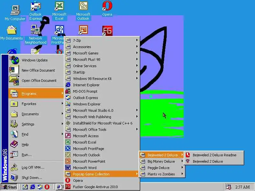The height and width of the screenshot is (191, 255).
Task: Launch Microsoft Access
Action: coord(102,136)
